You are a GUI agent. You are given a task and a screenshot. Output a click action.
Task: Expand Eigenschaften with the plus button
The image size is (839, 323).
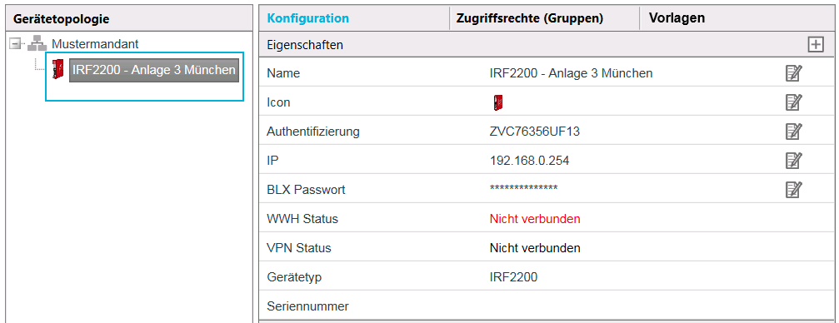tap(816, 45)
